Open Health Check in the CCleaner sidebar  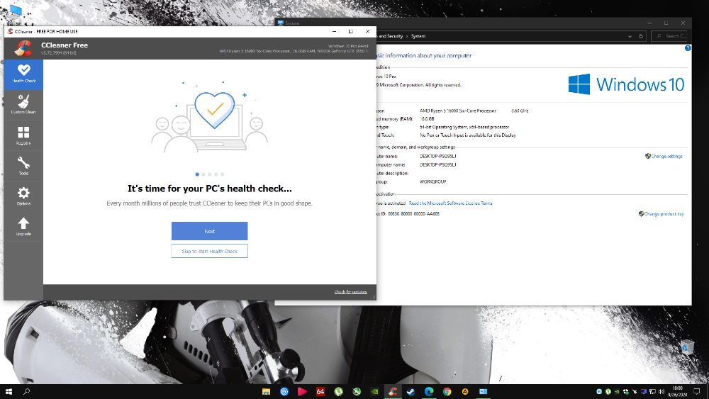point(23,74)
